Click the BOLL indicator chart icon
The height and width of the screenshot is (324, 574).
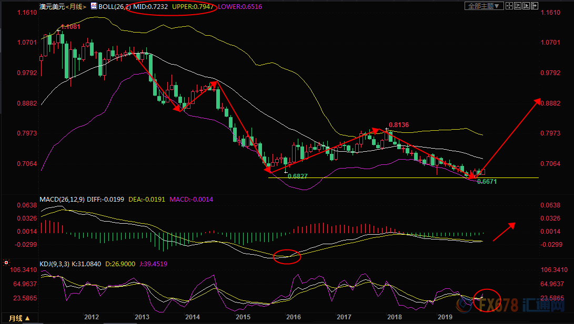pos(94,6)
